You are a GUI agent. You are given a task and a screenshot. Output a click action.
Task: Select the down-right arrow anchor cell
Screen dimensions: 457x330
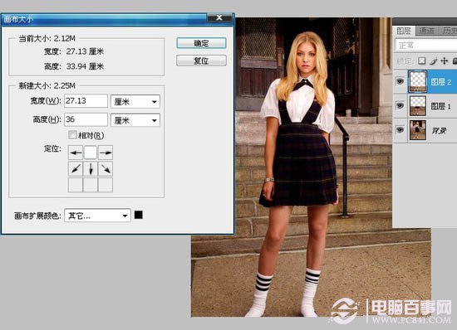click(x=106, y=168)
